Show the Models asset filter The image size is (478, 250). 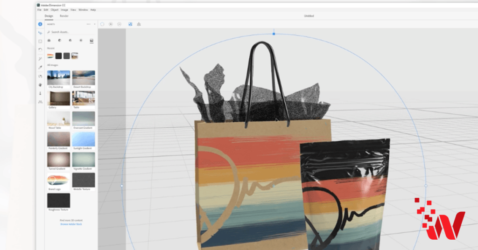49,41
